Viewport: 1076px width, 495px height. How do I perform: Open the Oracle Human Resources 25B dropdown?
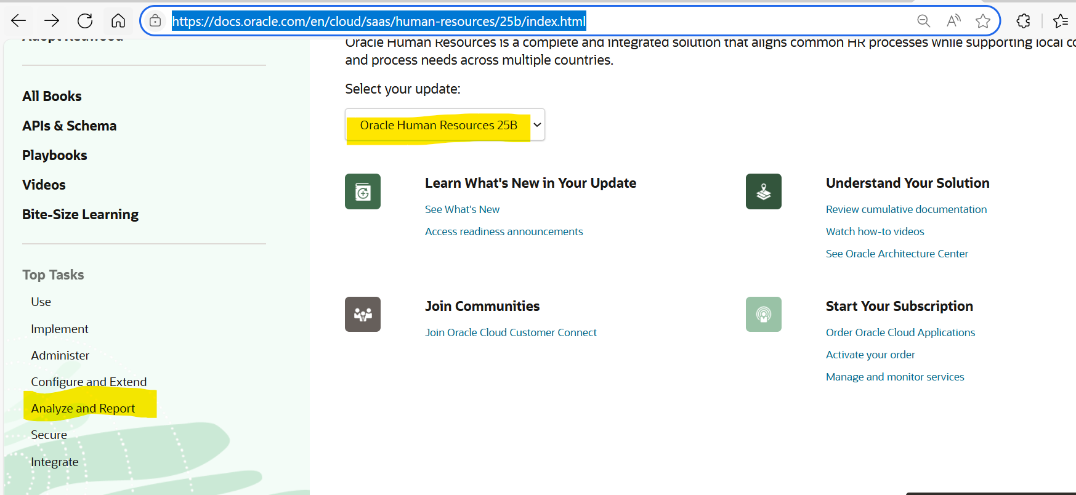click(445, 125)
